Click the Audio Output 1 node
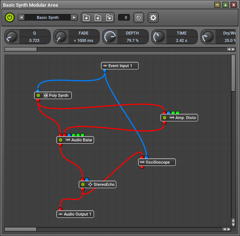 click(77, 214)
